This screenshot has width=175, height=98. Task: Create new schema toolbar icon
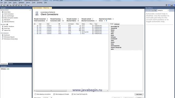click(11, 5)
